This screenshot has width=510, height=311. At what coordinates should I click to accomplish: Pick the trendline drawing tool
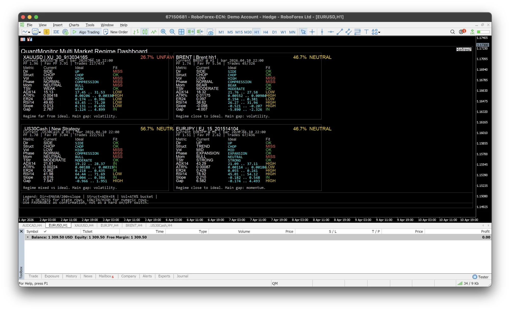(339, 32)
